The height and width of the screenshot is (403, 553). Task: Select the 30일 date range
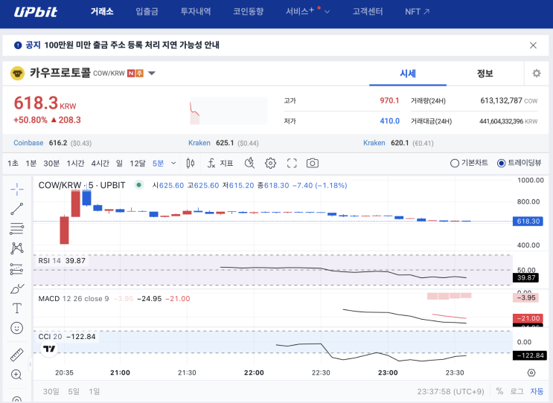[51, 391]
